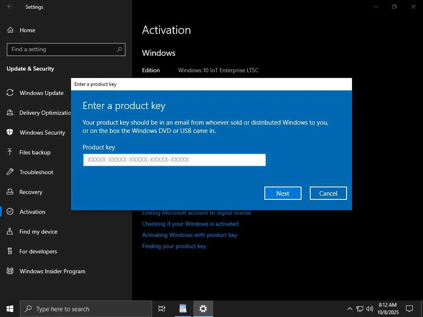Screen dimensions: 423x317
Task: Select the Delivery Optimization icon
Action: point(10,112)
